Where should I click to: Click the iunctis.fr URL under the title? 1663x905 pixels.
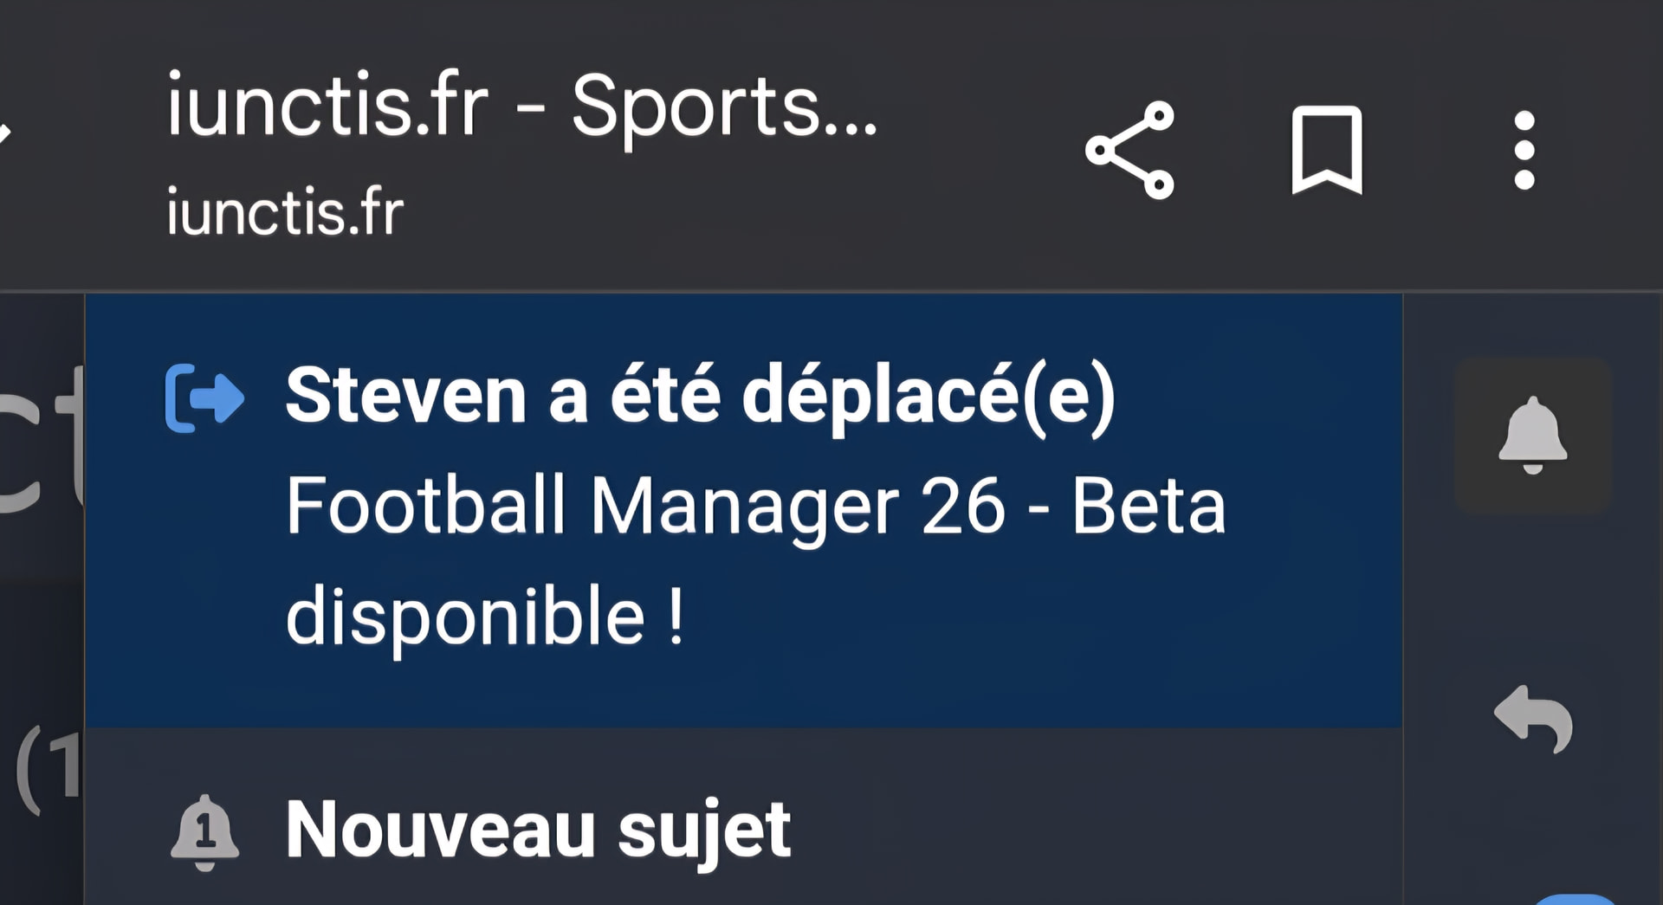click(285, 212)
